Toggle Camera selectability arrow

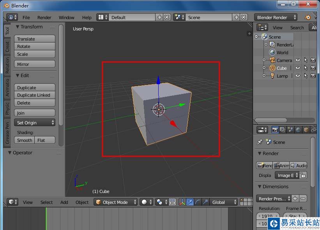point(306,60)
